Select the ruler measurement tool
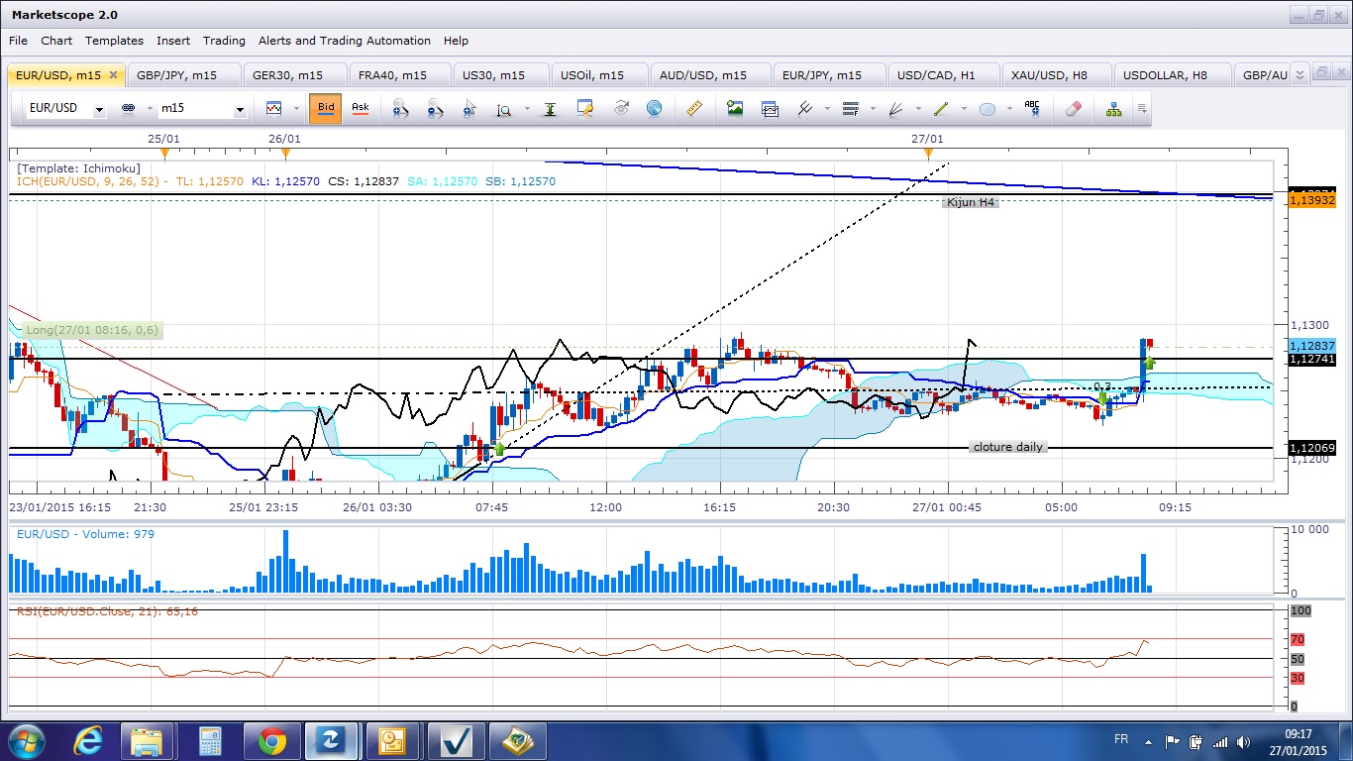1353x761 pixels. click(693, 108)
